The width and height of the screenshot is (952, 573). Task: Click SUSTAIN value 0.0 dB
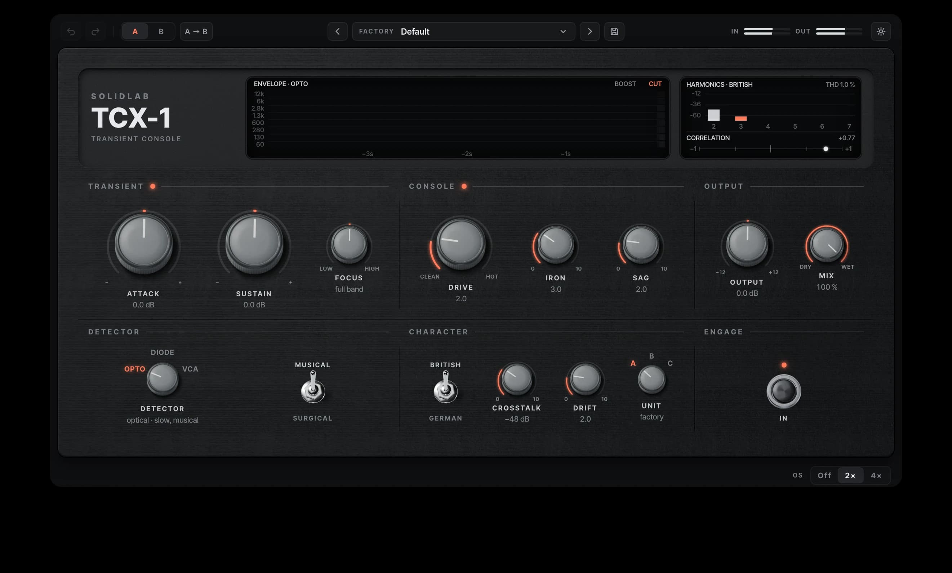[254, 305]
